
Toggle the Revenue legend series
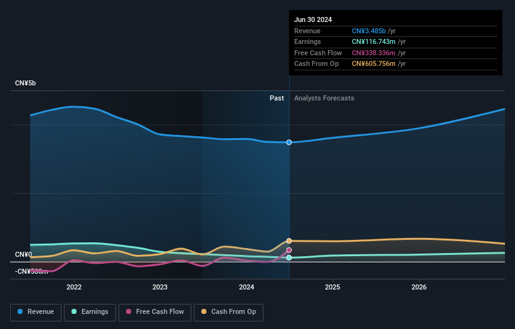[36, 312]
